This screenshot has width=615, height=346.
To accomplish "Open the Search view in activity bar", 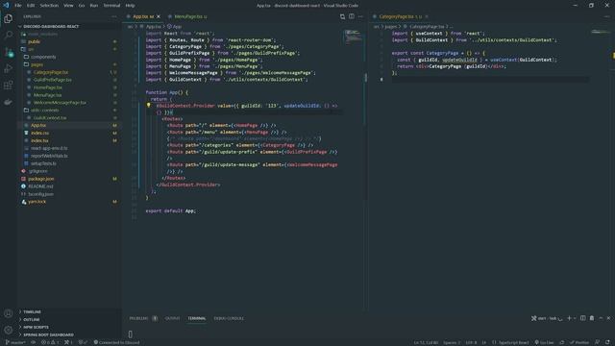I will [8, 36].
